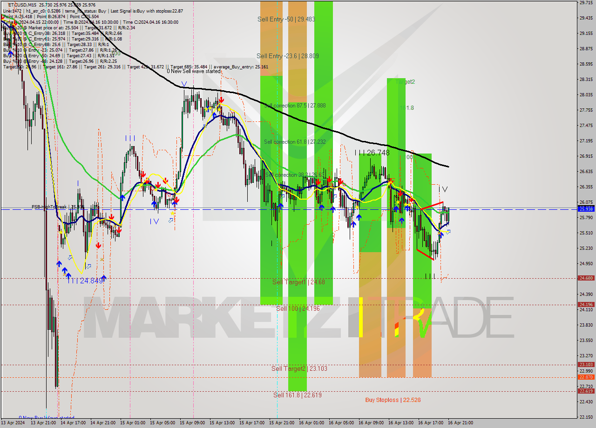This screenshot has width=596, height=428.
Task: Click the 'Sell 161.8 | 22.619' label
Action: pyautogui.click(x=297, y=395)
